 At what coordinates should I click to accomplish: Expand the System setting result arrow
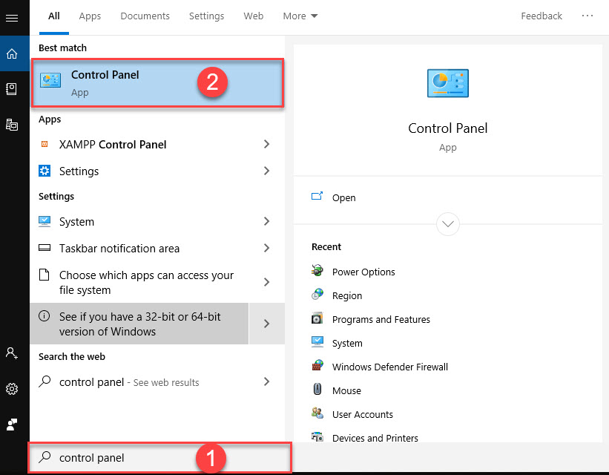tap(266, 221)
